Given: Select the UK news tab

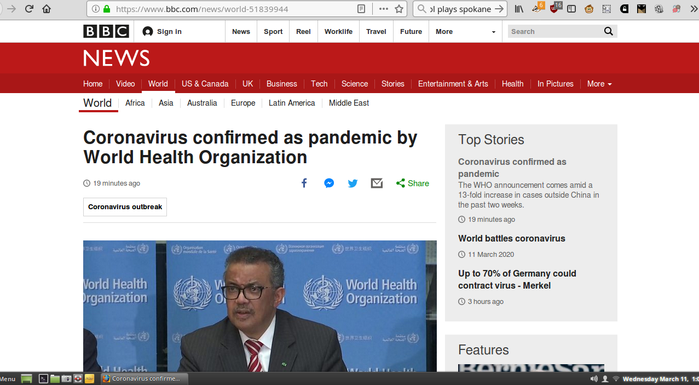Looking at the screenshot, I should tap(248, 84).
